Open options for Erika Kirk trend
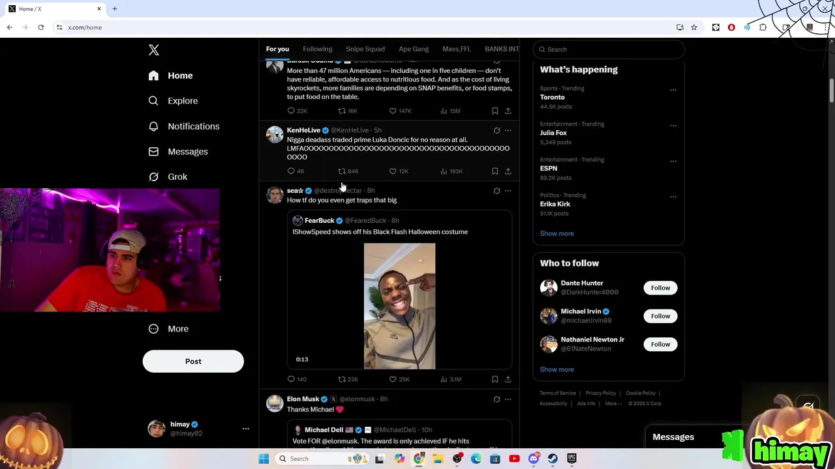Viewport: 835px width, 469px height. pyautogui.click(x=673, y=197)
